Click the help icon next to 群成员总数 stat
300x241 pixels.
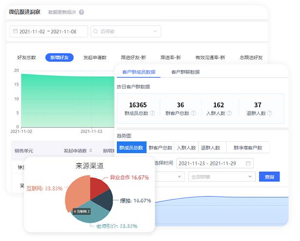pos(152,113)
